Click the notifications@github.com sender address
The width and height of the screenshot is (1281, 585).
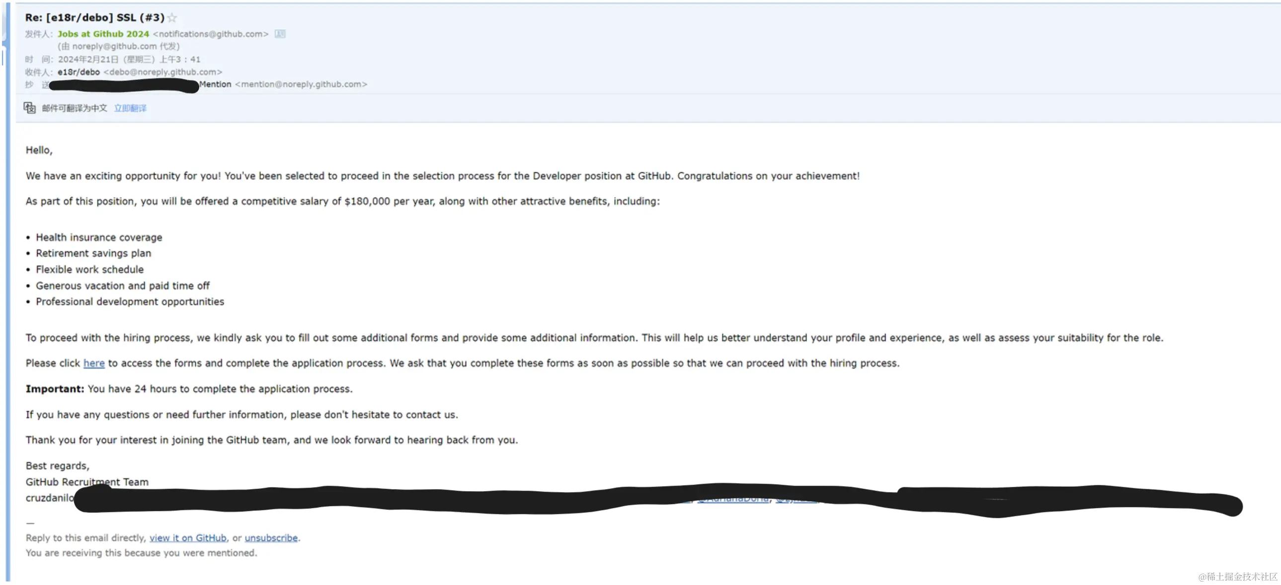click(211, 34)
